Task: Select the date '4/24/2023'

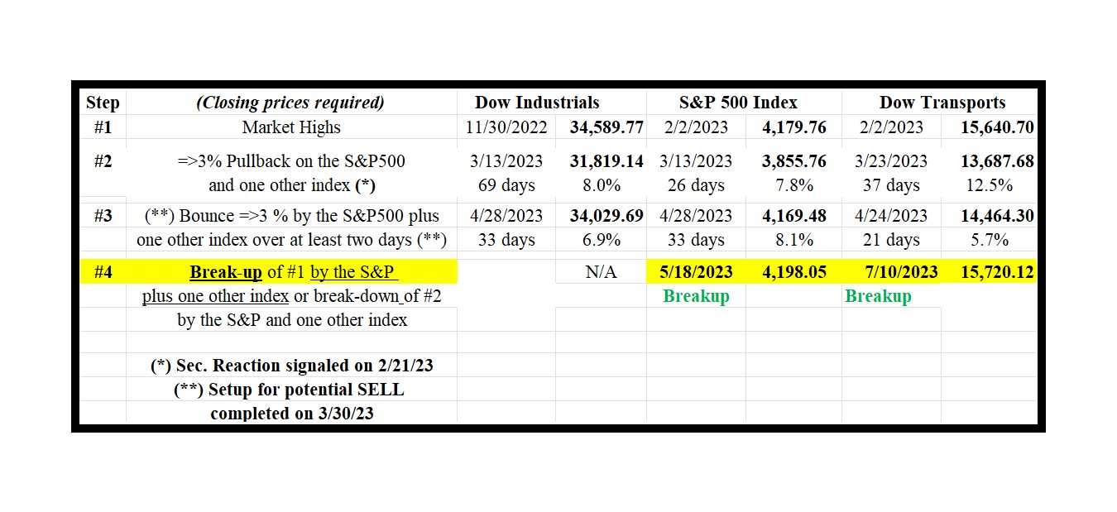Action: click(891, 216)
